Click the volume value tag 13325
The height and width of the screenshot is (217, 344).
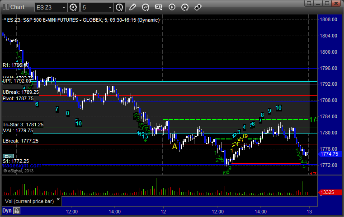pos(330,192)
